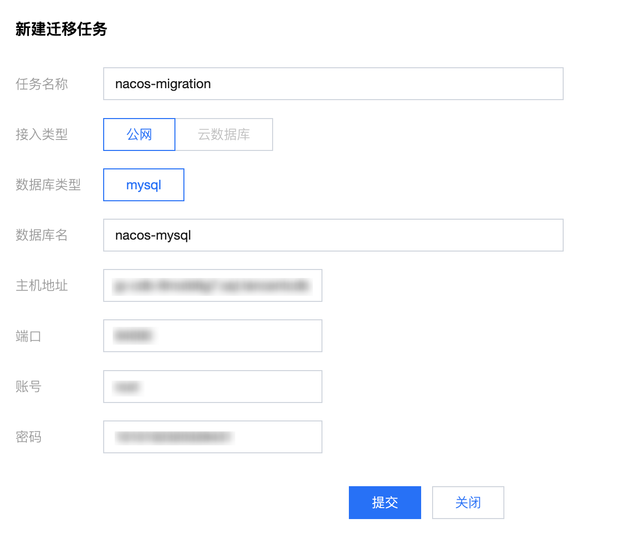
Task: Click the 账号 label text
Action: click(28, 387)
